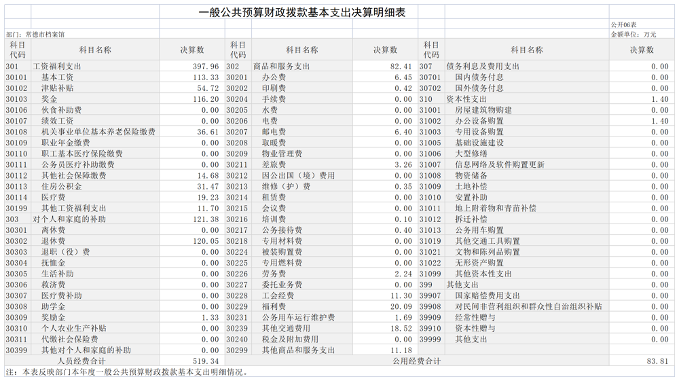Select total 519.34 for 人员经费合计
This screenshot has height=381, width=679.
point(206,361)
